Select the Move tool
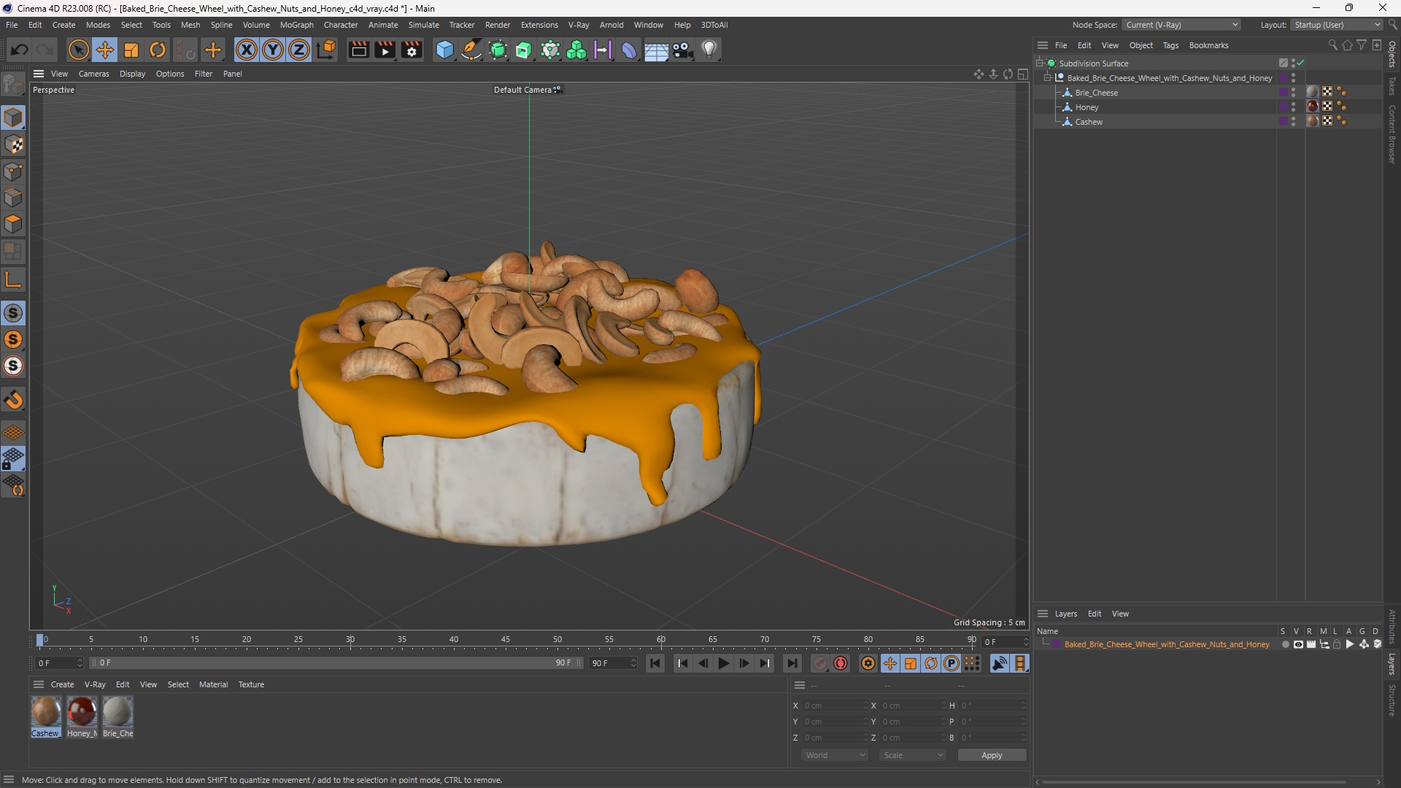This screenshot has height=788, width=1401. (x=104, y=50)
